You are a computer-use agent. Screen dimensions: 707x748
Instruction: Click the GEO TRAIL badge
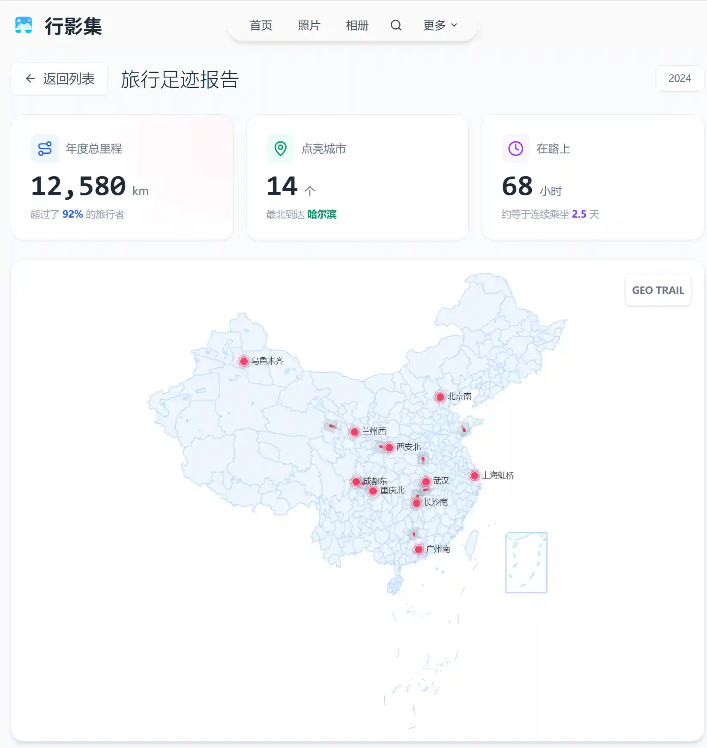pos(658,290)
